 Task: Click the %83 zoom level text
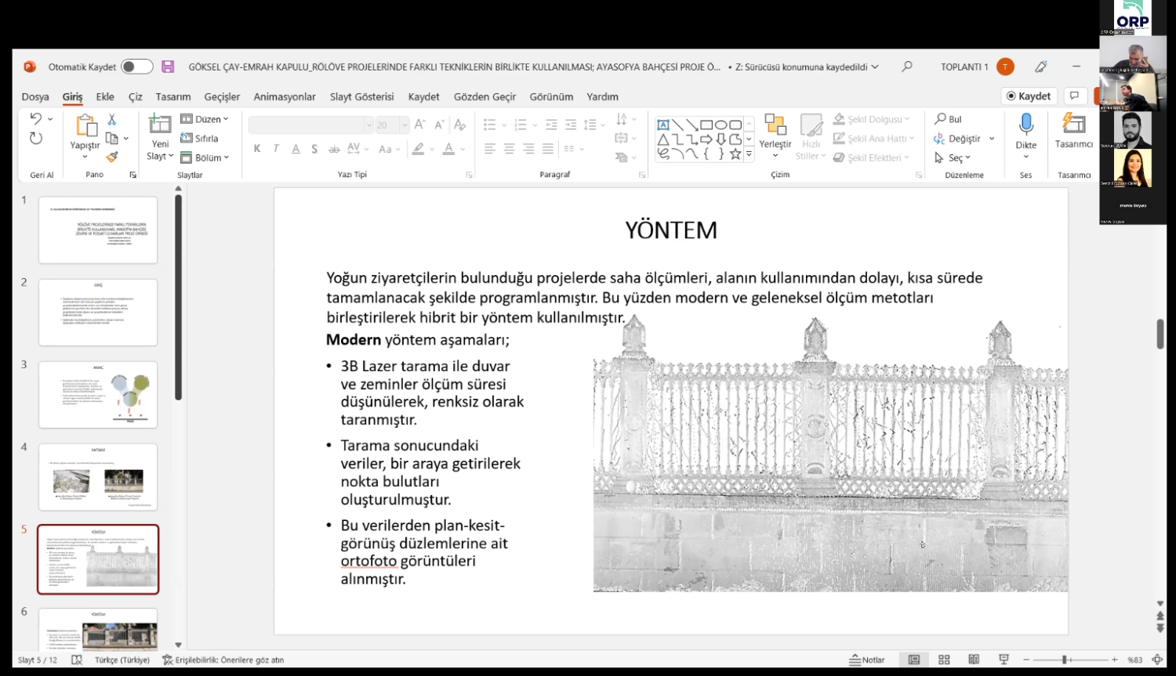pos(1134,660)
